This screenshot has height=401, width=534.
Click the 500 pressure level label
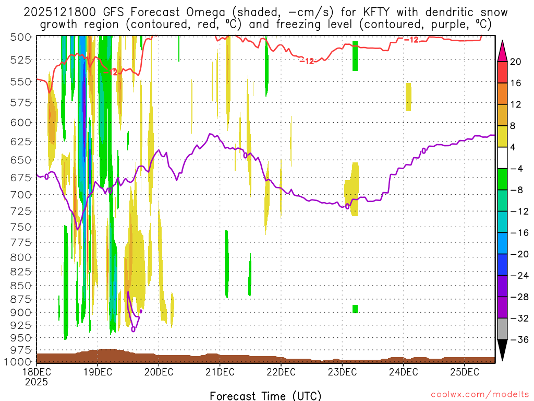[21, 37]
